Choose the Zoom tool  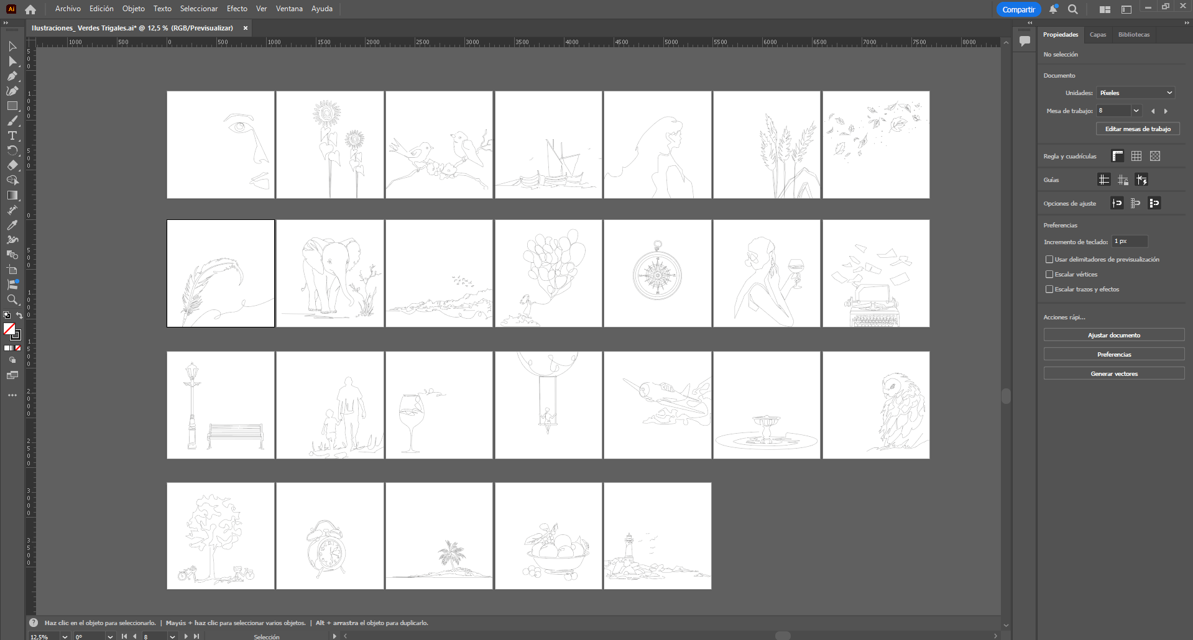pos(12,299)
